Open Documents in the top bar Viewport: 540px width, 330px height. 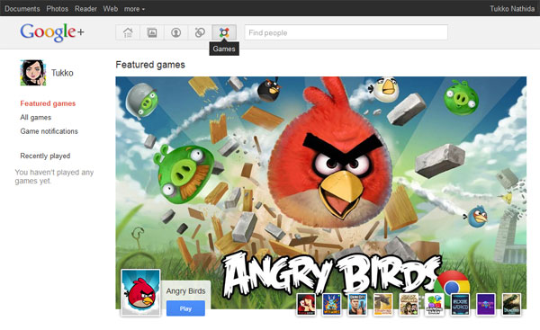pyautogui.click(x=22, y=9)
